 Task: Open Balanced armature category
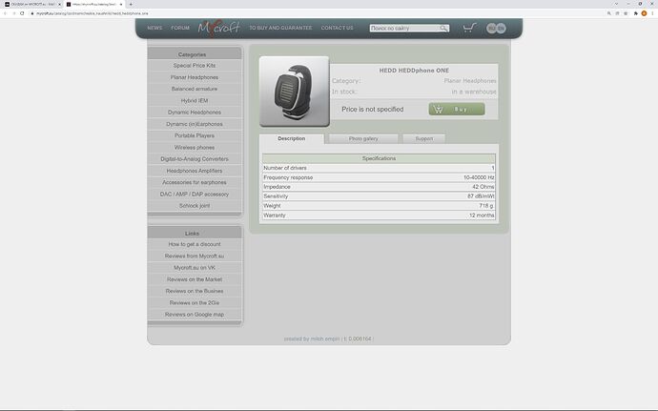coord(195,89)
